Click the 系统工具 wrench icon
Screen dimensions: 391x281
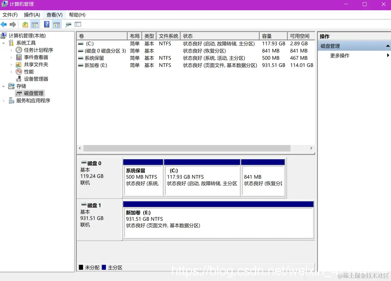click(11, 43)
